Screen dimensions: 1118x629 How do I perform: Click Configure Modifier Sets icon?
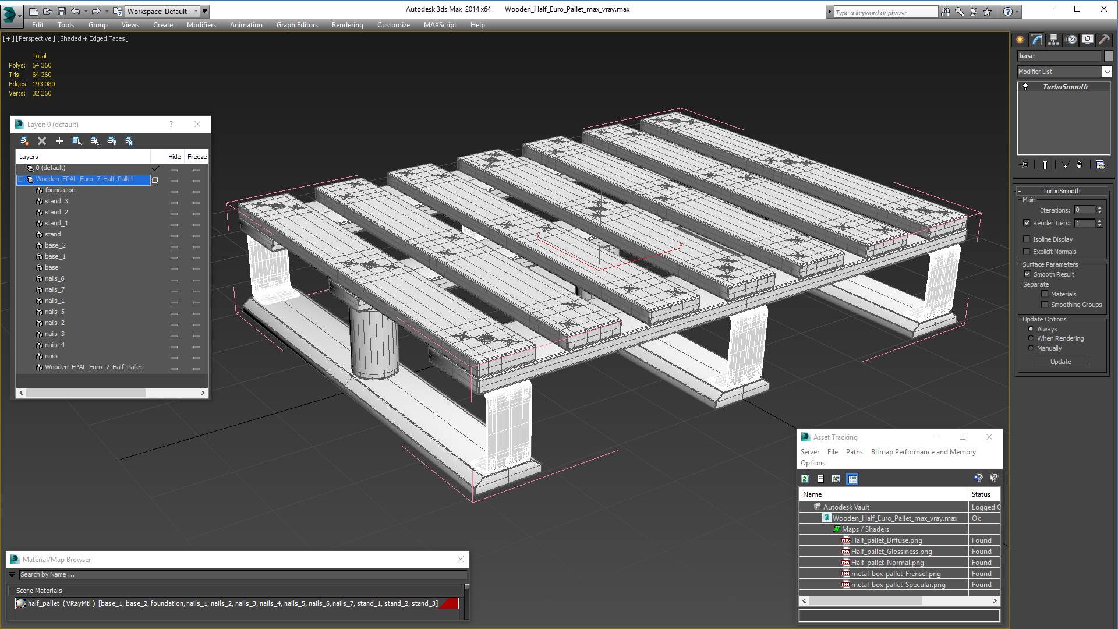[x=1101, y=165]
